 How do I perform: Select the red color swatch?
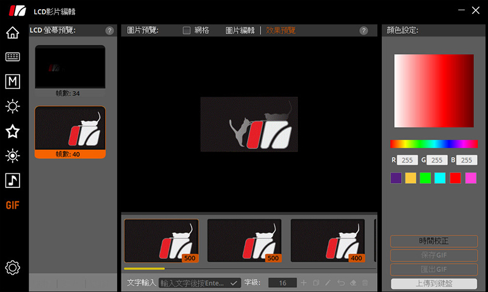pyautogui.click(x=455, y=178)
